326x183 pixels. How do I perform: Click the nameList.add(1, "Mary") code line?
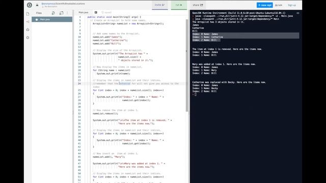point(108,157)
